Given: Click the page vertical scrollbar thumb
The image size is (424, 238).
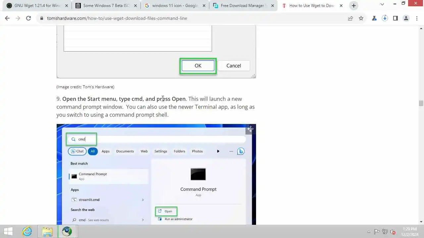Looking at the screenshot, I should pos(421,103).
